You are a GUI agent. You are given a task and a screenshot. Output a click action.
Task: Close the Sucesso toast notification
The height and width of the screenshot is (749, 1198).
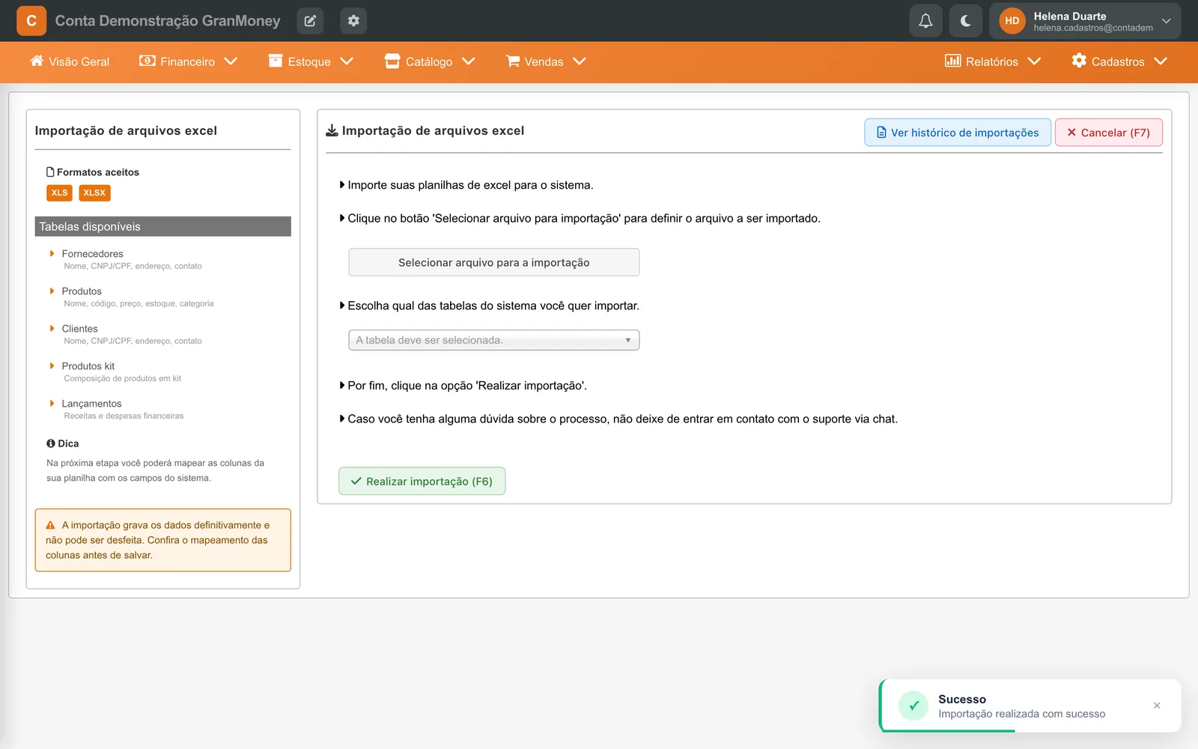coord(1157,706)
